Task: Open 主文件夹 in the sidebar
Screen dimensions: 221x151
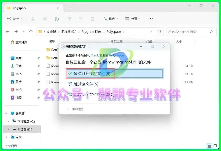Action: 19,42
